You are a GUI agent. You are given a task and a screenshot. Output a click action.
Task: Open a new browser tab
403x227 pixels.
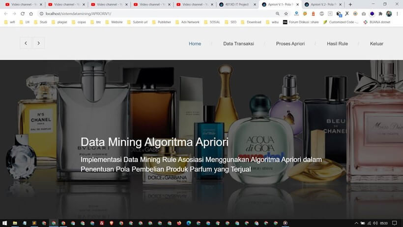coord(350,4)
